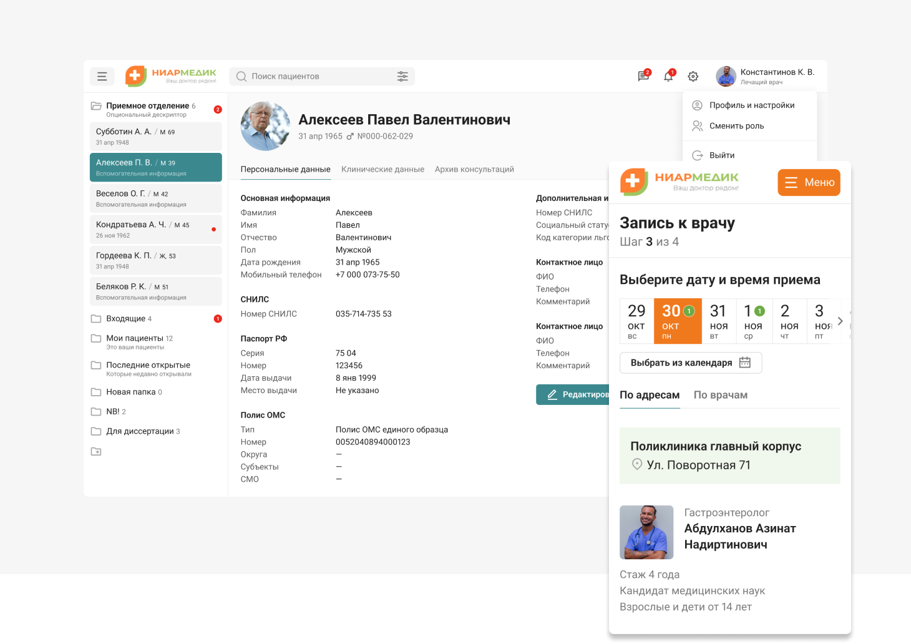
Task: Select Поликлиника главный корпус address card
Action: [730, 456]
